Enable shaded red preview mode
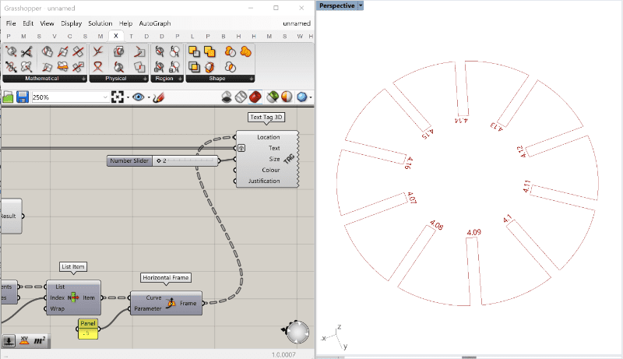623x359 pixels. click(x=255, y=97)
